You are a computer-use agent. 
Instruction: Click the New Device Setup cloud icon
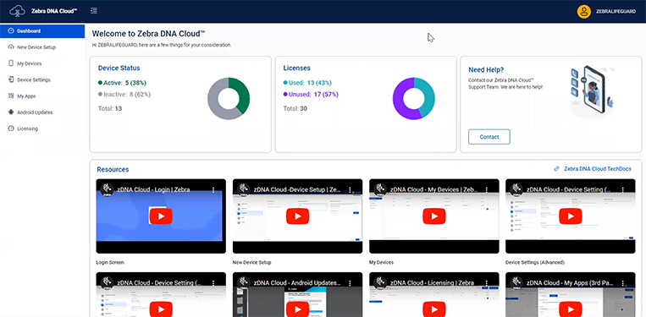[x=11, y=47]
